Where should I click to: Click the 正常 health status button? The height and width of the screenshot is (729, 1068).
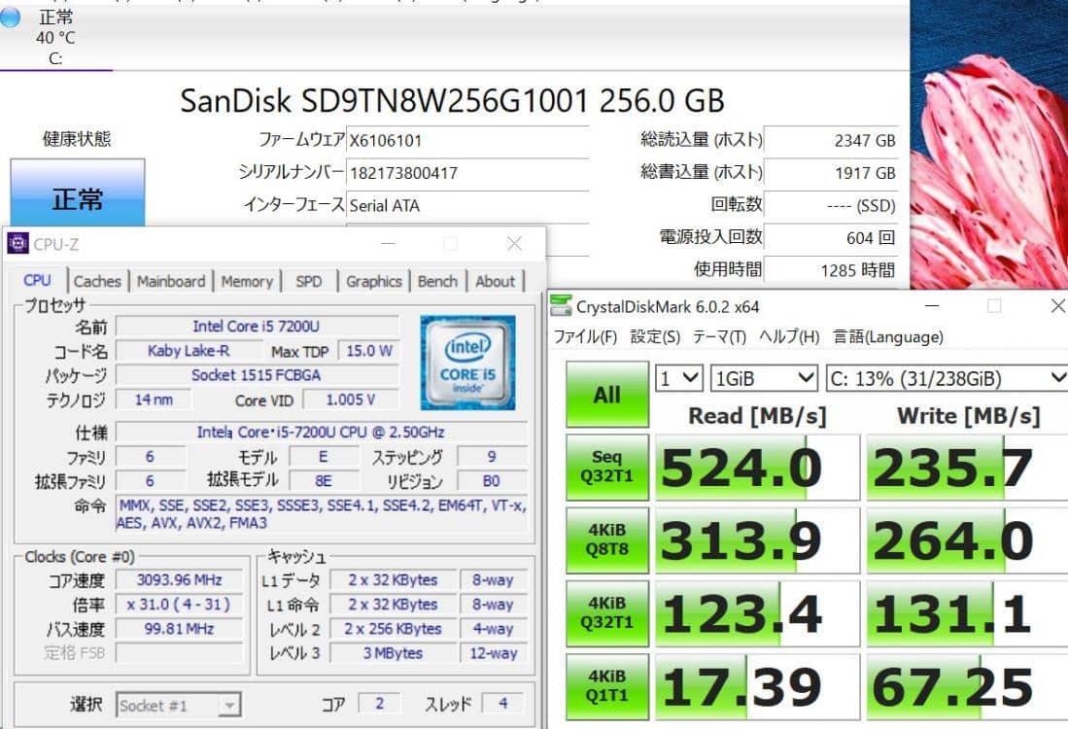78,192
